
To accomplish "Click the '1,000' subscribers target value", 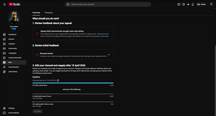I will click(111, 85).
